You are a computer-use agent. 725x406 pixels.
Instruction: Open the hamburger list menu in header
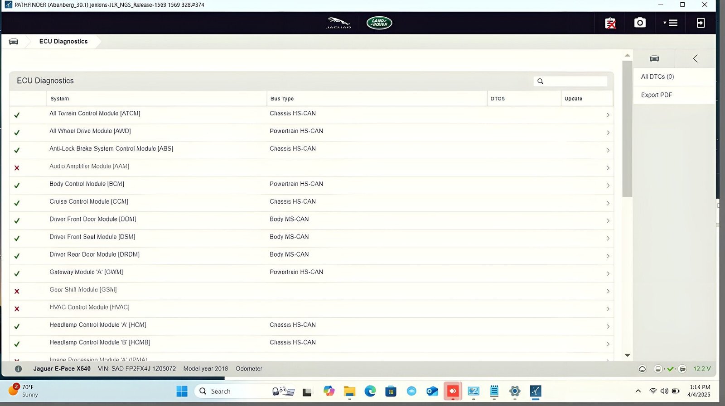671,23
